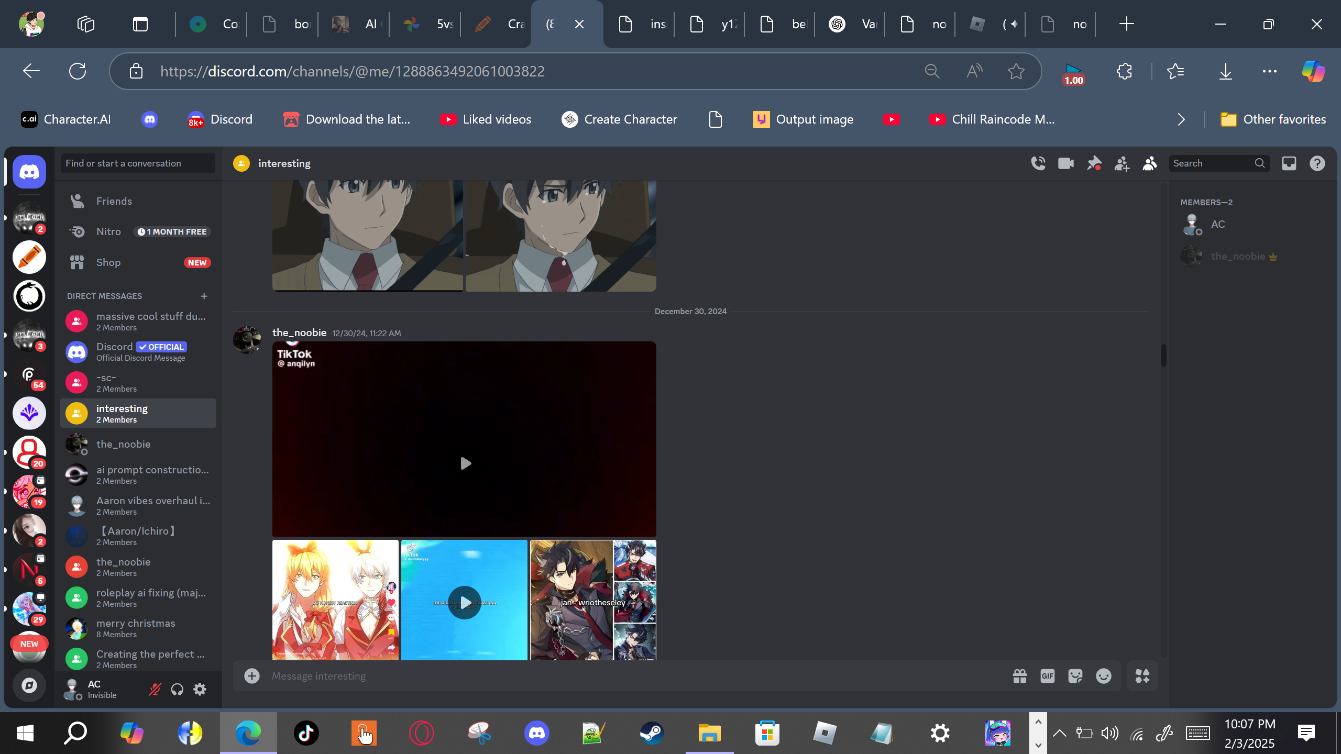Switch to the 'Cra' browser tab
The height and width of the screenshot is (754, 1341).
497,24
